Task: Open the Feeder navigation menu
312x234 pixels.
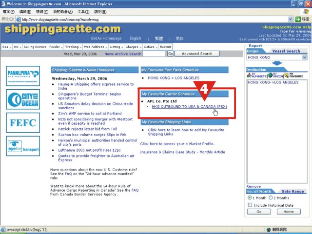Action: coord(56,47)
